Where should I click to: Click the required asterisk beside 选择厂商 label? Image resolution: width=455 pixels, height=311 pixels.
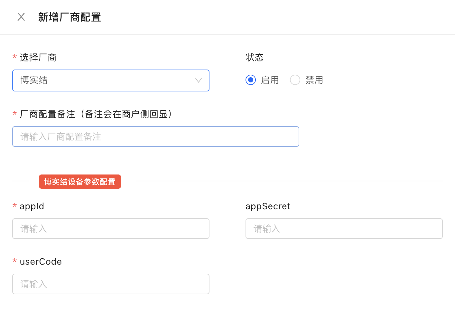pos(14,57)
